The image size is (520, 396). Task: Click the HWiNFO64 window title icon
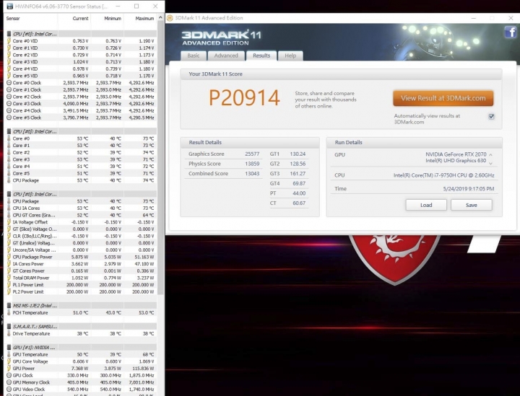click(x=9, y=6)
